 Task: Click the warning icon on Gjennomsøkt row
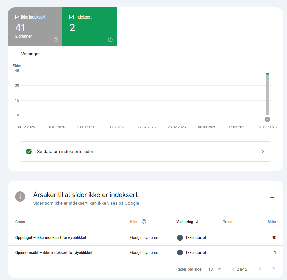click(x=180, y=252)
